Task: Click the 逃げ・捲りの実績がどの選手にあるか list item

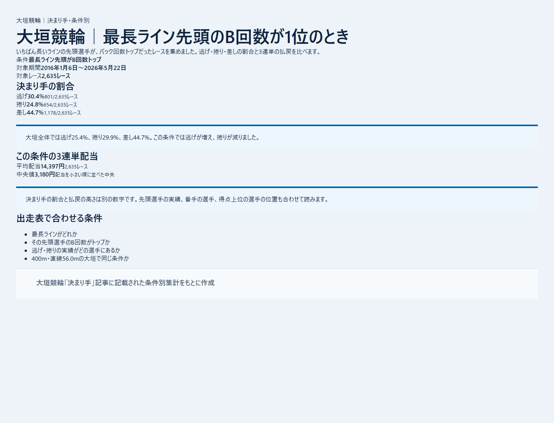Action: (x=76, y=250)
